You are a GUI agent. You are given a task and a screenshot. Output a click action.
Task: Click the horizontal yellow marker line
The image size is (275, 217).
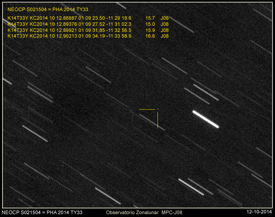tap(147, 109)
